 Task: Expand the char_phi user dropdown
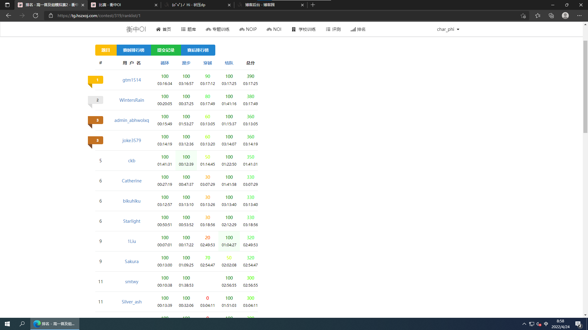(448, 29)
